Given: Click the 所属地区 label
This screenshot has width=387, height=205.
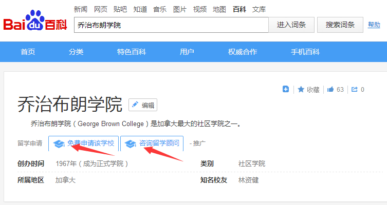Looking at the screenshot, I should pos(31,180).
